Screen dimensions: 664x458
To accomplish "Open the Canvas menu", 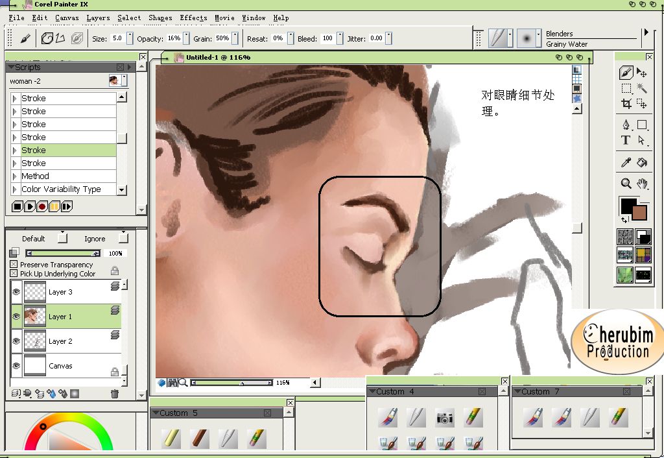I will click(67, 18).
